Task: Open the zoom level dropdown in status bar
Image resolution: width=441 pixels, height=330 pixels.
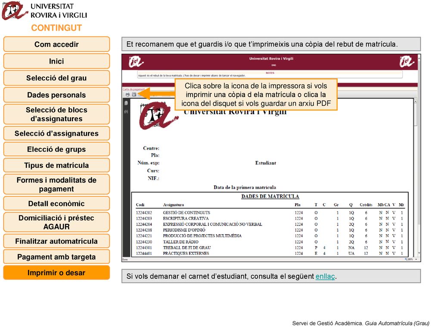Action: click(416, 260)
